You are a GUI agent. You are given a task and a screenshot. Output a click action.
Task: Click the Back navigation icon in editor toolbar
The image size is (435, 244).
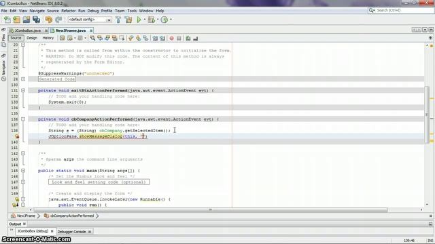[x=70, y=38]
